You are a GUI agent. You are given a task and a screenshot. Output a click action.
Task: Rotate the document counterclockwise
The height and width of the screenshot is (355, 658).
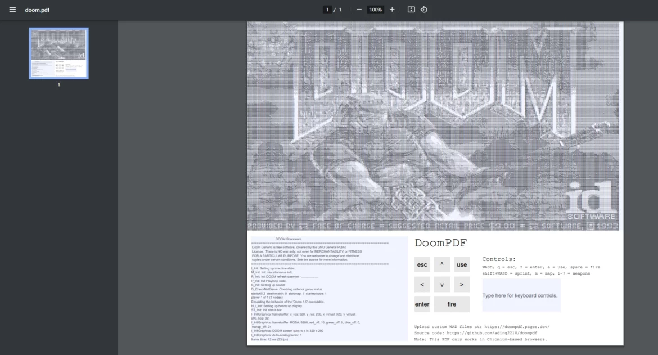(x=425, y=9)
